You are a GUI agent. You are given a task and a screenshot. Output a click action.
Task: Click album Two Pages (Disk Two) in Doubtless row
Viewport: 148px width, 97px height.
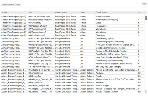[65, 35]
